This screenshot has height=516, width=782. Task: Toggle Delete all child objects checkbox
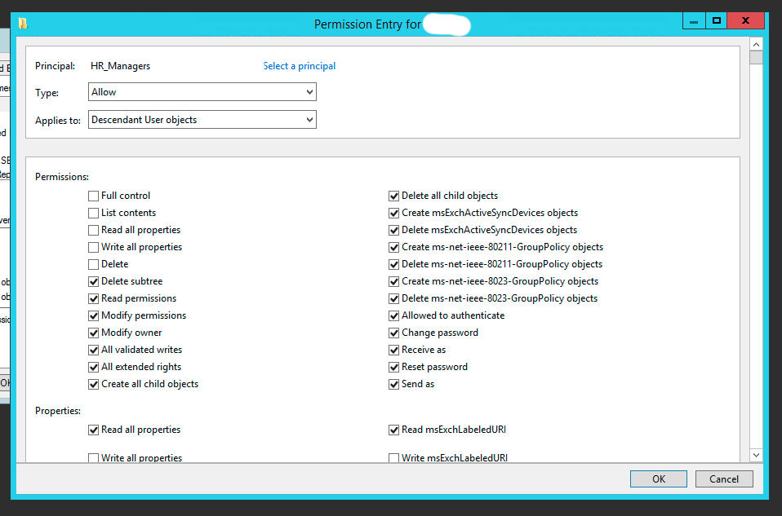tap(394, 196)
